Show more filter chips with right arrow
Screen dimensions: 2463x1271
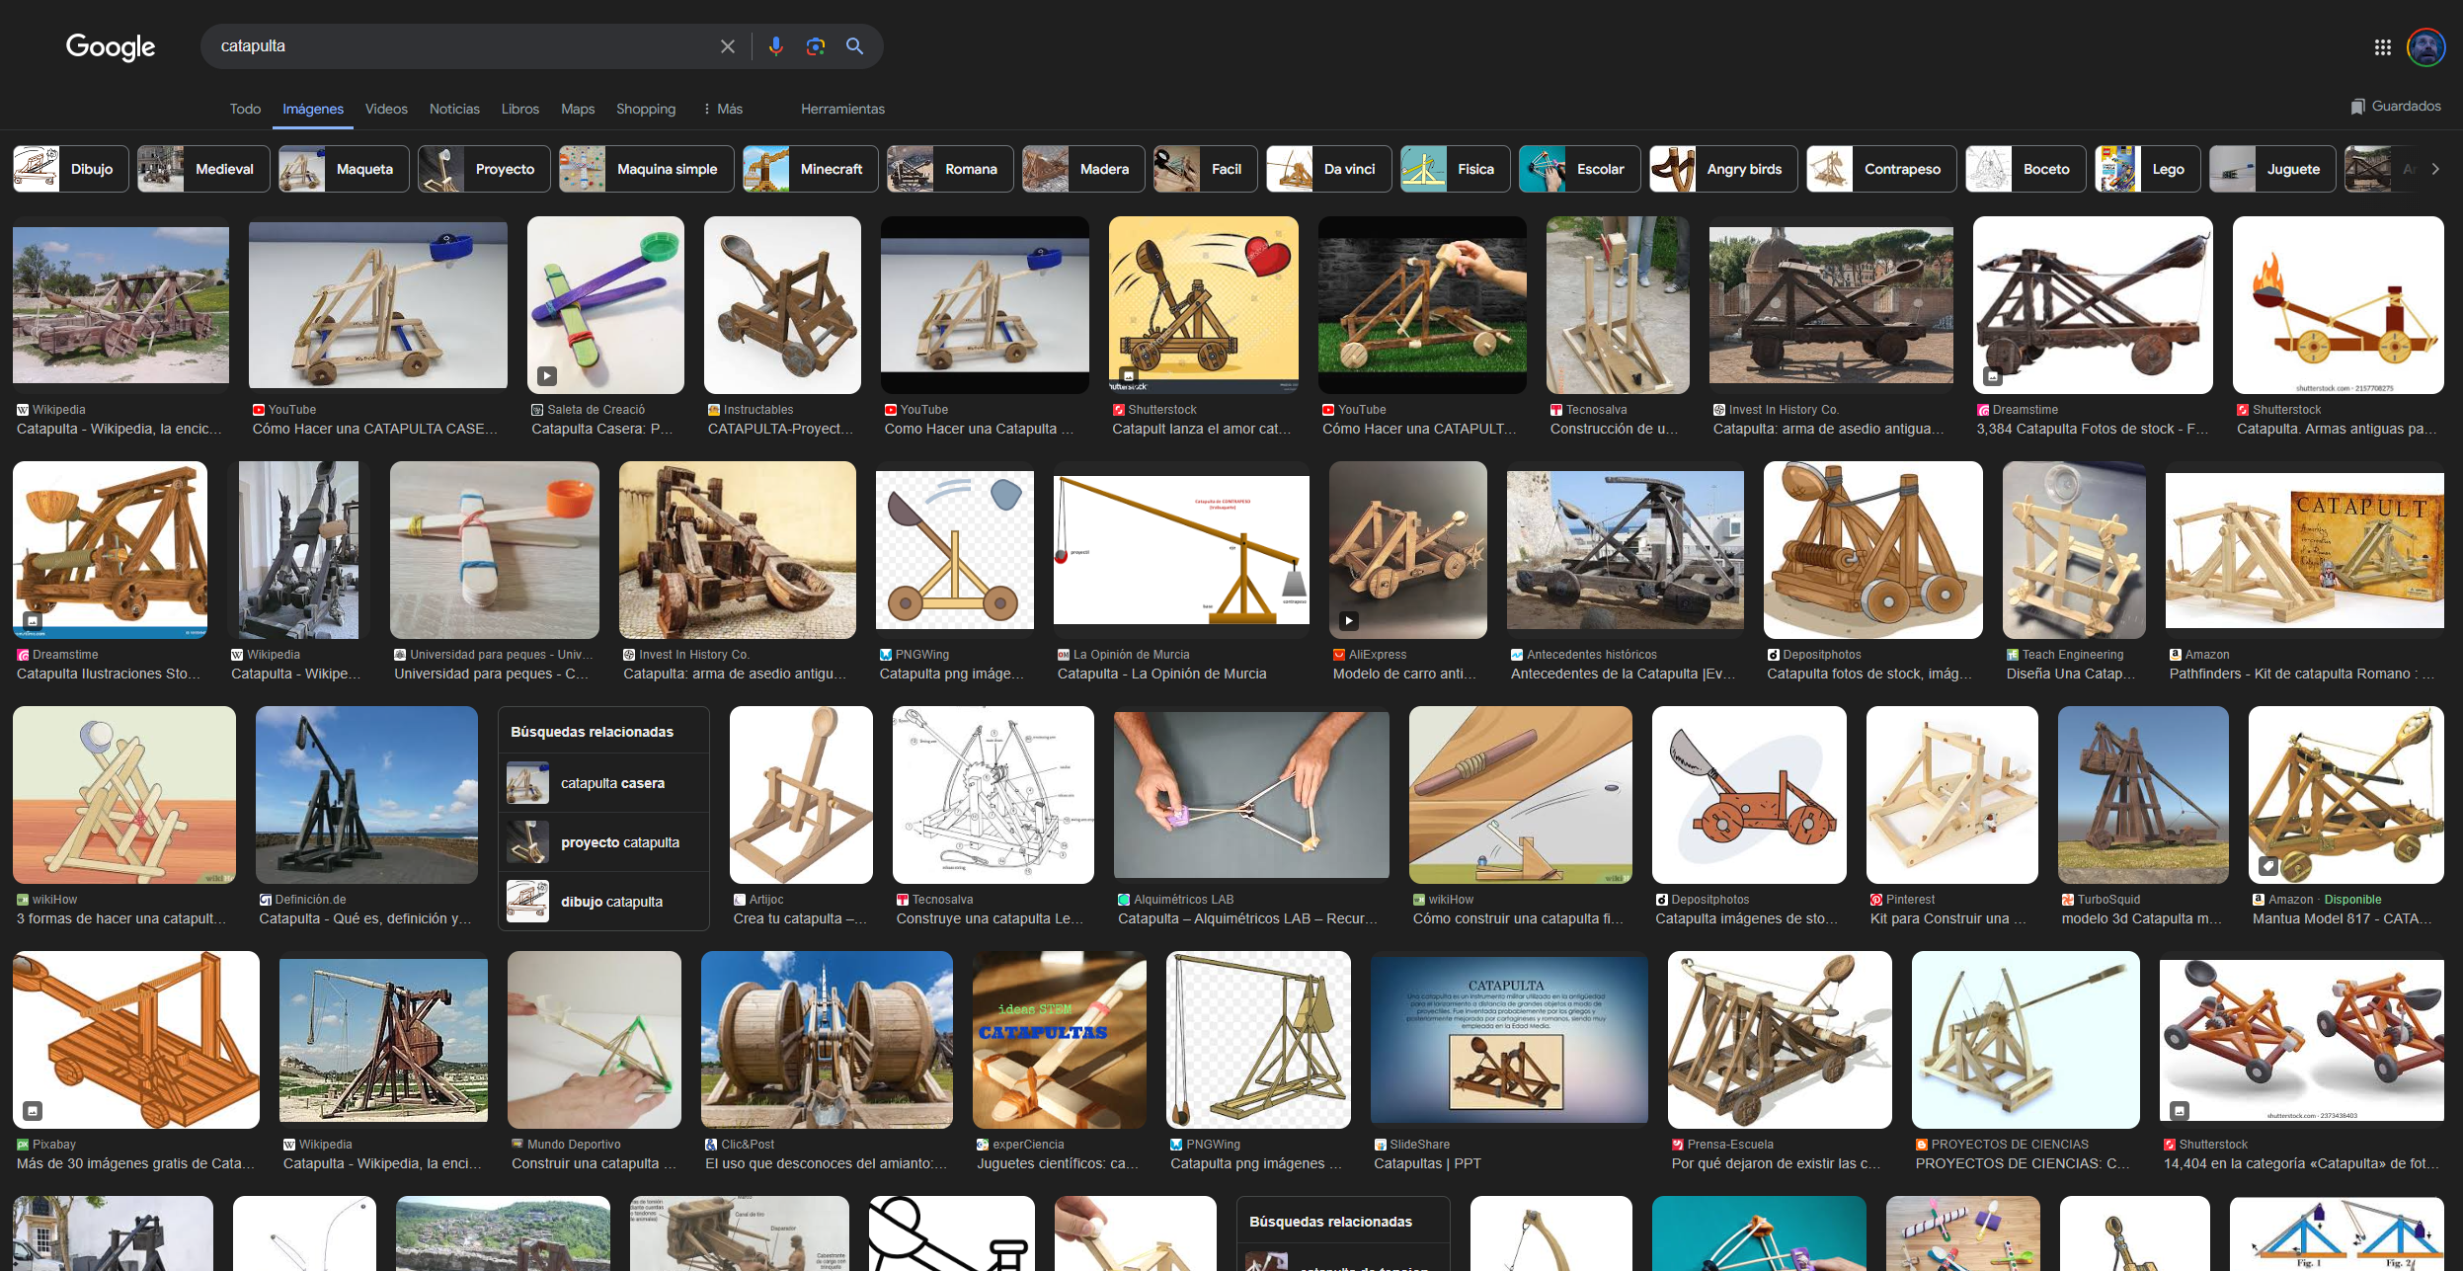pos(2435,169)
